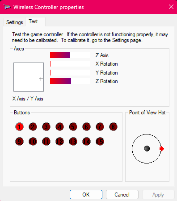Click button 8 indicator
The image size is (177, 201).
coord(113,127)
